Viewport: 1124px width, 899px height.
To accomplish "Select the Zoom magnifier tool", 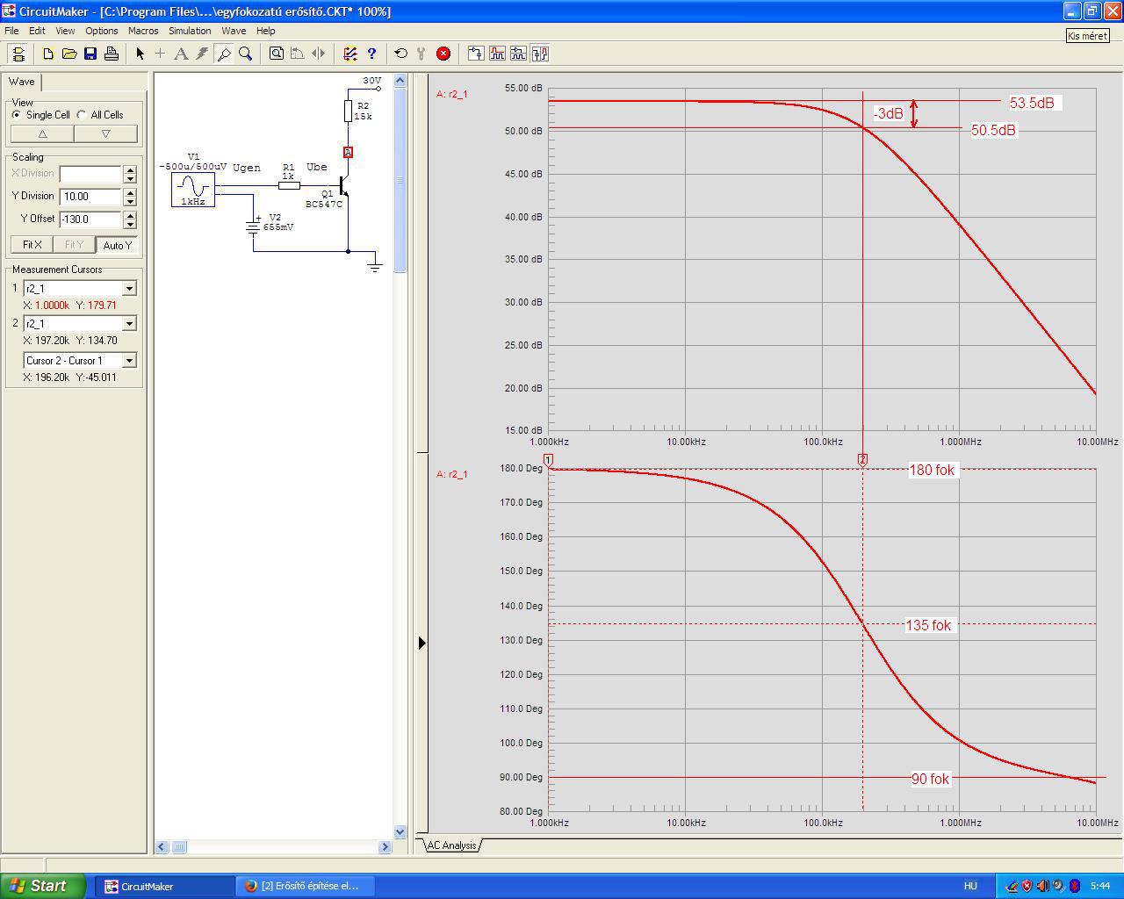I will coord(245,54).
